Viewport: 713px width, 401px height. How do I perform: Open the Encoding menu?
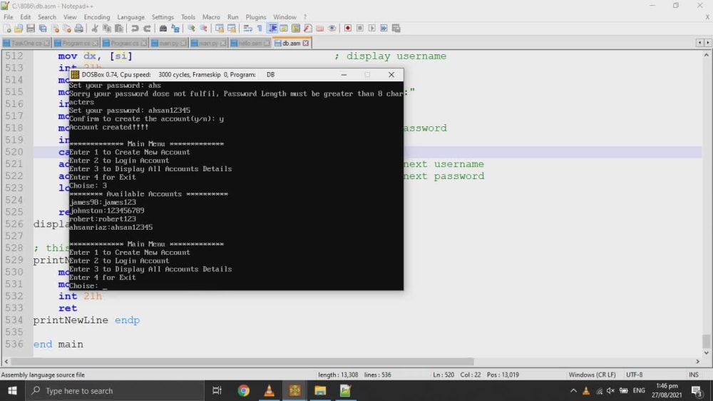pyautogui.click(x=97, y=17)
